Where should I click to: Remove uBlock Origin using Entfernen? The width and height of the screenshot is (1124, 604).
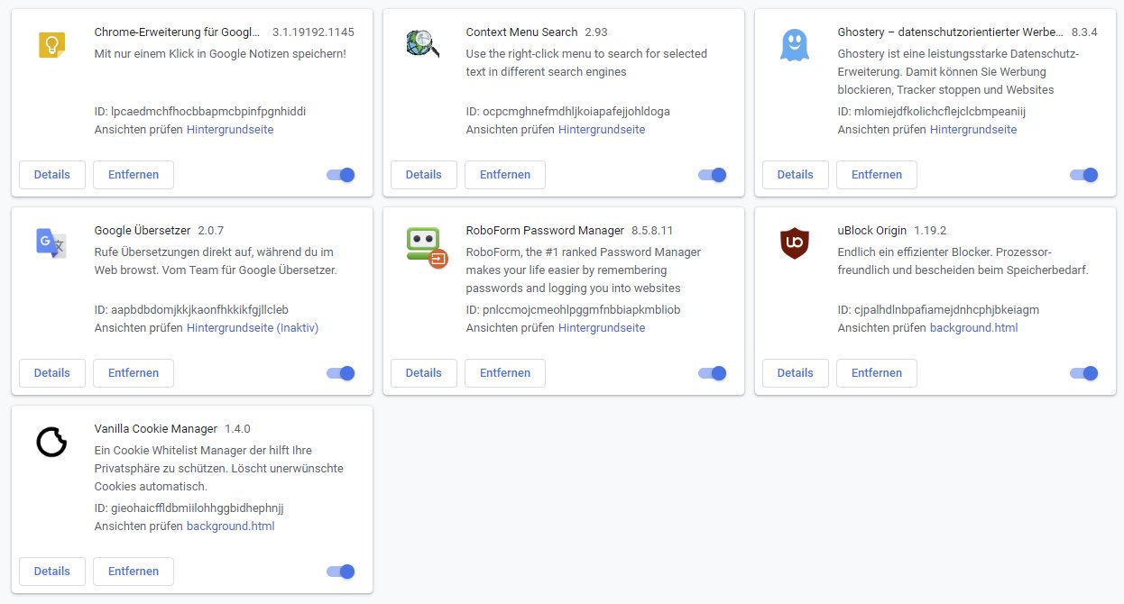pos(877,373)
